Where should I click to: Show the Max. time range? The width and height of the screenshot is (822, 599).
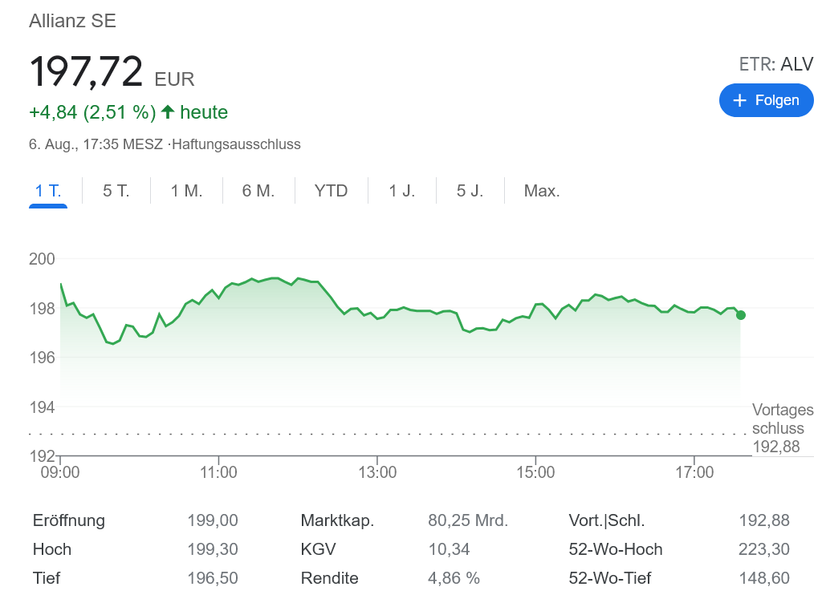542,191
